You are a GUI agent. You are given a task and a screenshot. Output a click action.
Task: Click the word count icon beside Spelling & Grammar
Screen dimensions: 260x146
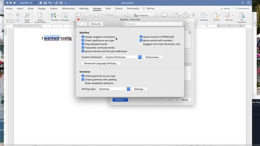(18, 21)
